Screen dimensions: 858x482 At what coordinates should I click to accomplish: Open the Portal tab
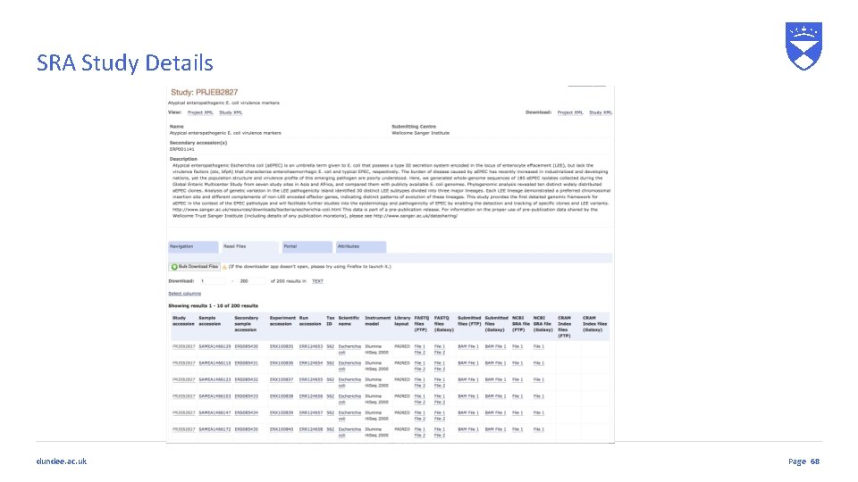pyautogui.click(x=307, y=247)
